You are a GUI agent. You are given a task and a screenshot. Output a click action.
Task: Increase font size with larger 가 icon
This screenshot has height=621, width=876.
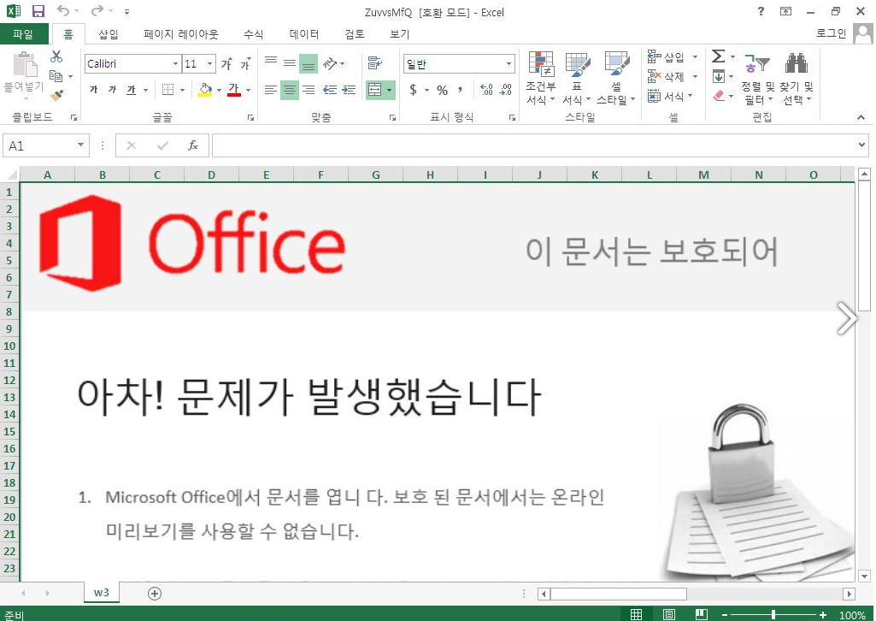(226, 63)
